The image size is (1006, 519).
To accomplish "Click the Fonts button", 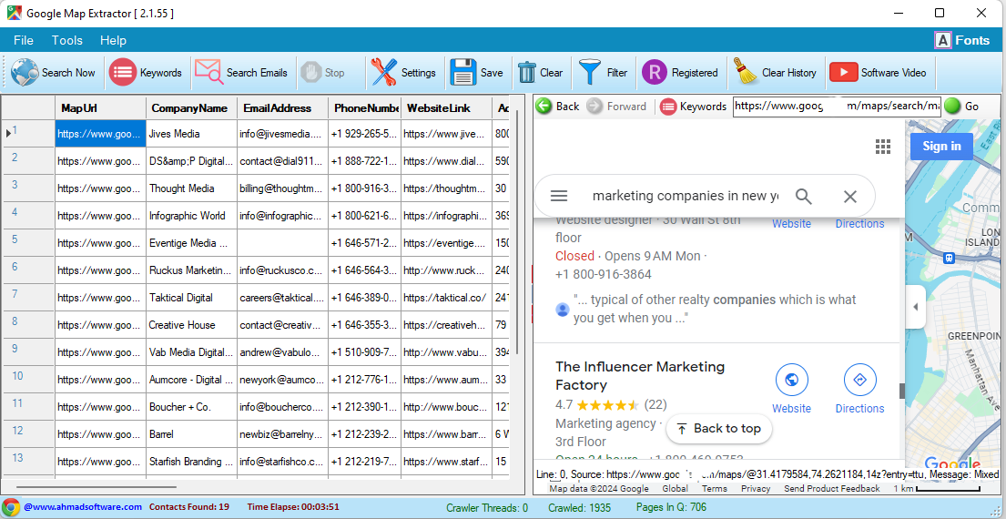I will [961, 40].
